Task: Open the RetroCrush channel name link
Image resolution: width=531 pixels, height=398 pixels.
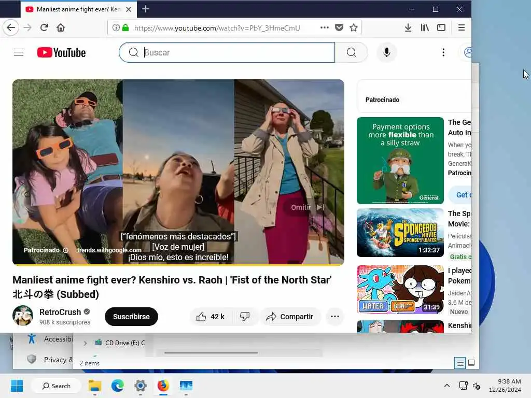Action: [x=60, y=312]
